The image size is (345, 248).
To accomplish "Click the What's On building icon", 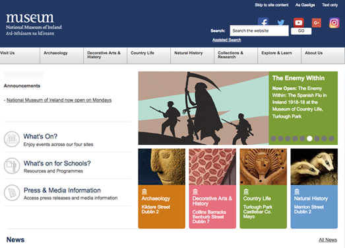I will tap(12, 139).
